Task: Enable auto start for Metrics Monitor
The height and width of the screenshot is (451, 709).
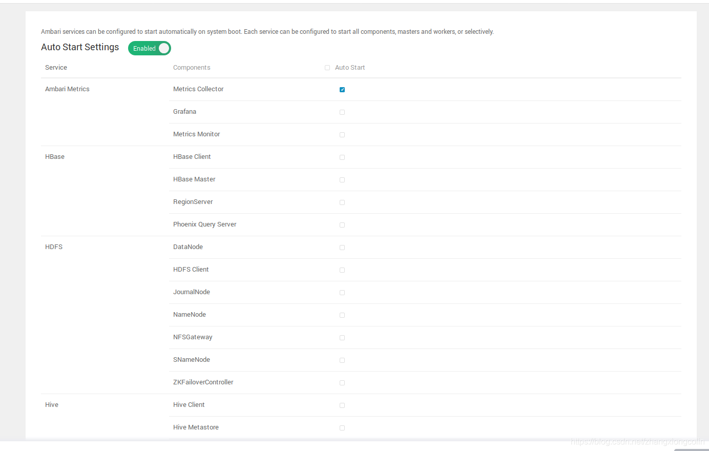Action: 342,135
